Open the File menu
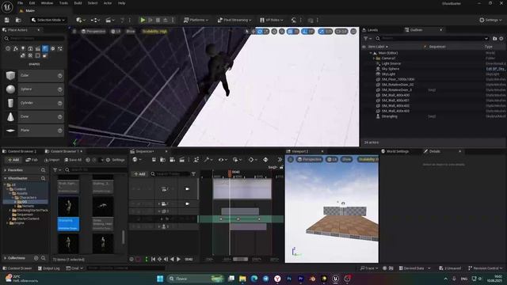 click(20, 3)
